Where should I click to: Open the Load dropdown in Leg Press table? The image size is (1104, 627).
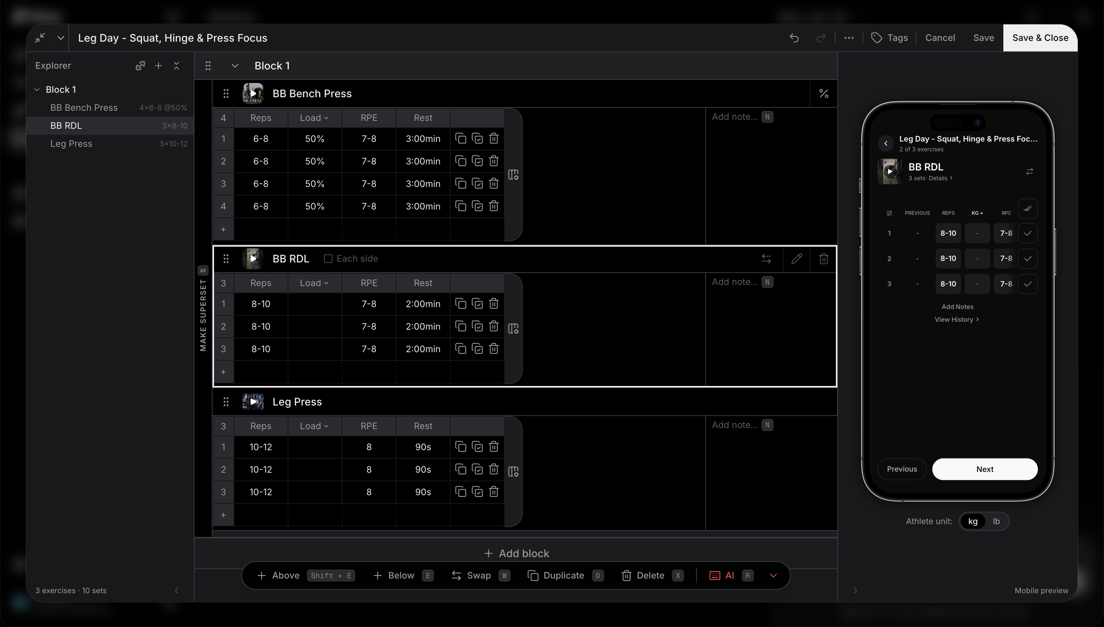pos(314,426)
